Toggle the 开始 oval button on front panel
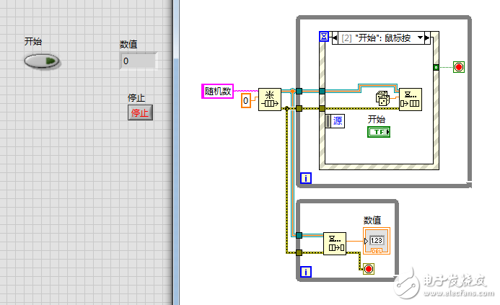This screenshot has width=500, height=305. (x=41, y=61)
